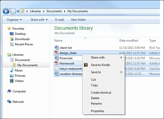Select the Financials file name
The image size is (164, 119).
[66, 58]
